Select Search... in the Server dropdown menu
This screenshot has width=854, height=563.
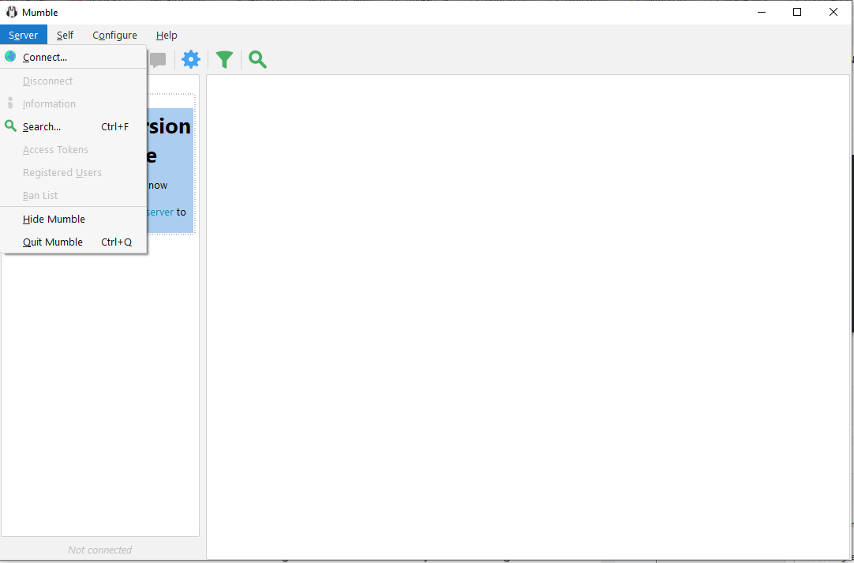coord(42,126)
